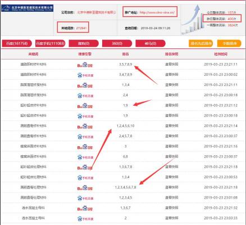Switch to the 百度(161758) tab
Image resolution: width=246 pixels, height=225 pixels.
17,43
